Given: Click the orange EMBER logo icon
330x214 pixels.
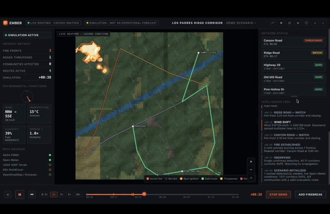Looking at the screenshot, I should 5,23.
